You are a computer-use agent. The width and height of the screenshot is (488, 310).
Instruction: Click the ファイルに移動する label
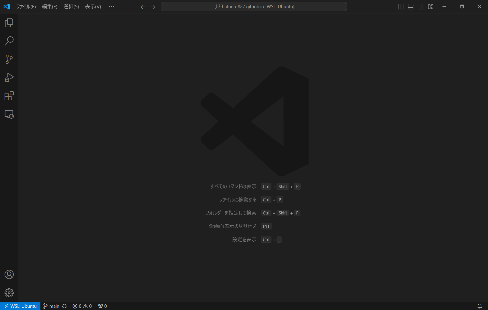pos(238,200)
